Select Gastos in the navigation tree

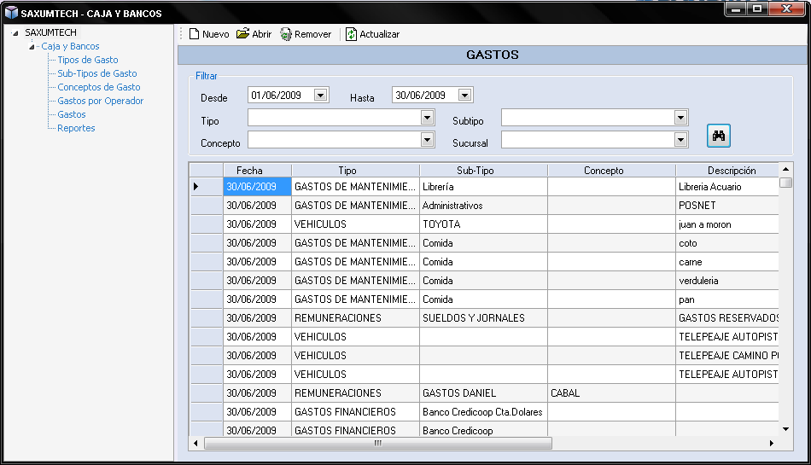click(x=72, y=114)
